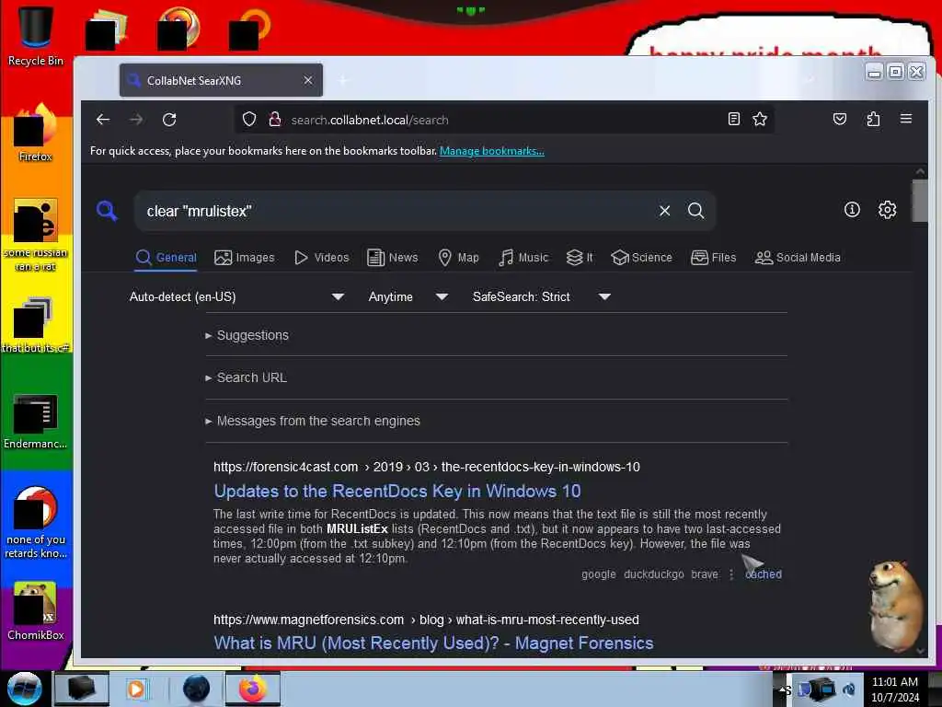Screen dimensions: 942x707
Task: Open SearXNG preferences gear icon
Action: pos(888,210)
